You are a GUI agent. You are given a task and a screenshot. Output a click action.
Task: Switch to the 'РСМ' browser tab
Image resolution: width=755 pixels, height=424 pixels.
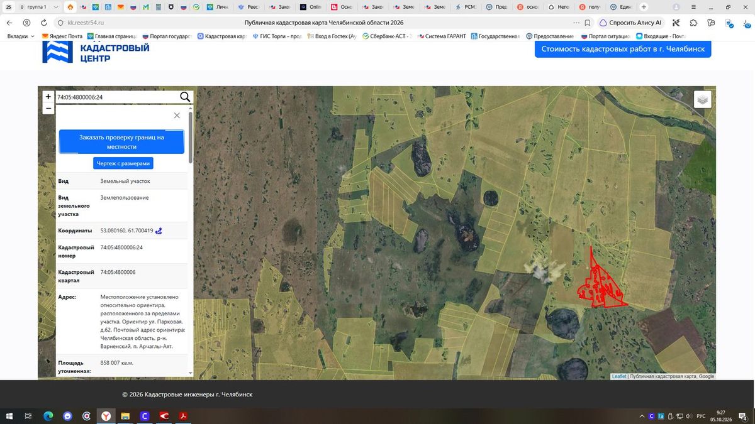click(x=465, y=7)
